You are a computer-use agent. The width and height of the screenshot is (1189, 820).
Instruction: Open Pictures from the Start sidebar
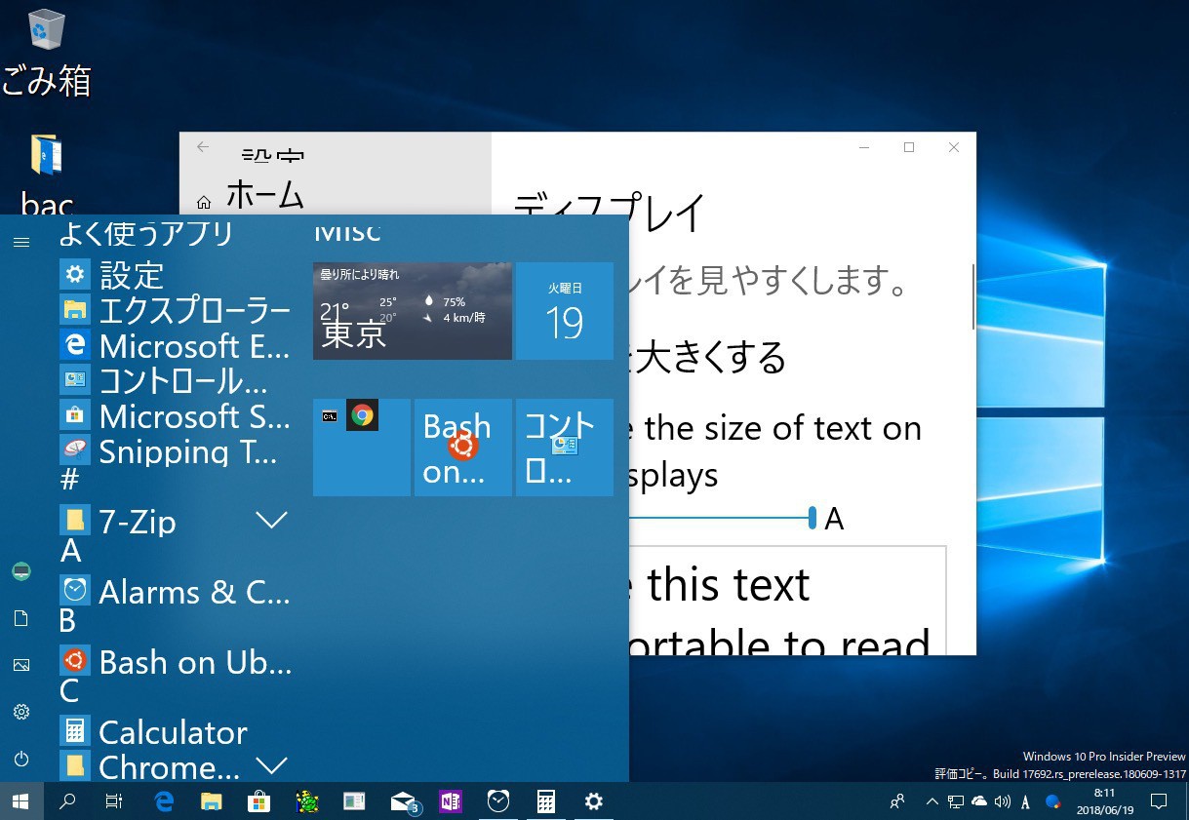point(21,665)
